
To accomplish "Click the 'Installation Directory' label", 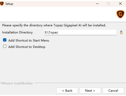I will (17, 32).
